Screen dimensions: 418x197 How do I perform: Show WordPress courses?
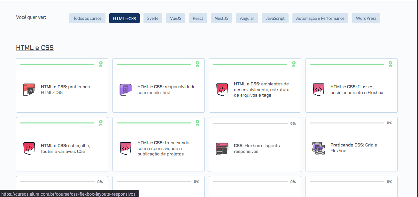pyautogui.click(x=366, y=18)
